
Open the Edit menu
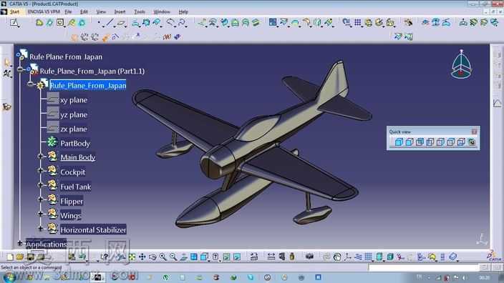pos(84,12)
